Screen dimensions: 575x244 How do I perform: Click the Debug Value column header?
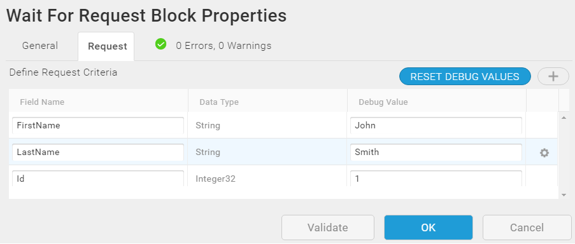tap(383, 102)
